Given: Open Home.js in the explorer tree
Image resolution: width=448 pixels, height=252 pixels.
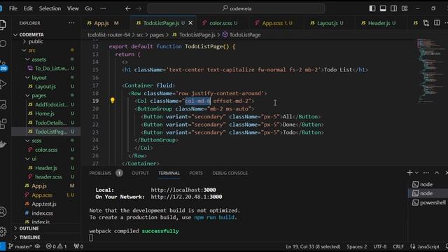Looking at the screenshot, I should [x=45, y=113].
